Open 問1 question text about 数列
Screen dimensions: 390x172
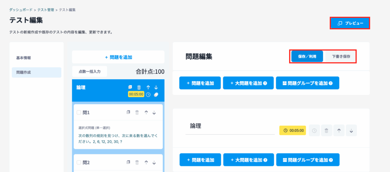[x=118, y=138]
